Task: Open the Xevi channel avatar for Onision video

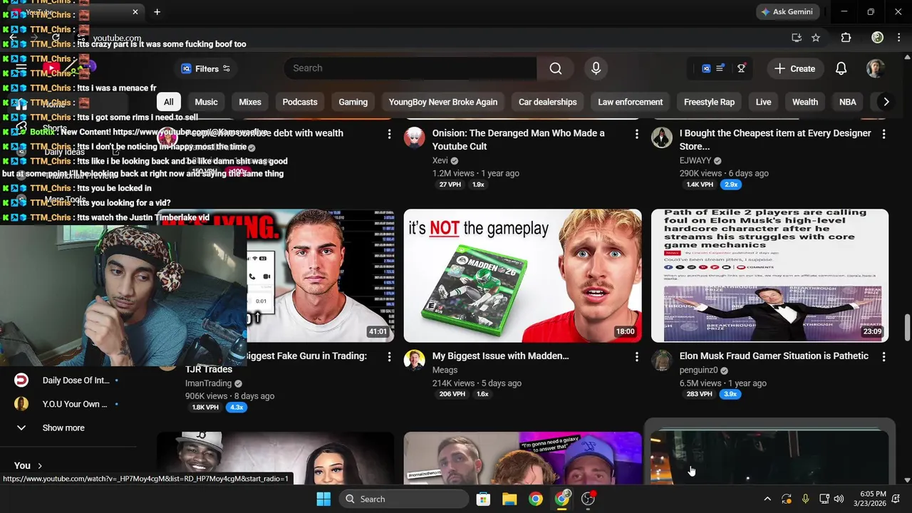Action: coord(414,138)
